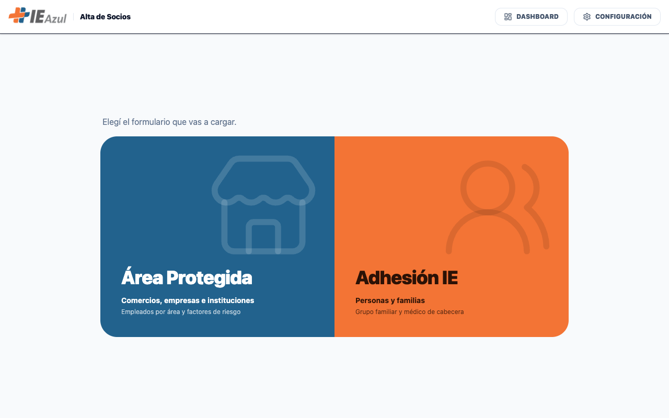
Task: Click the 'Alta de Socios' title
Action: 105,17
